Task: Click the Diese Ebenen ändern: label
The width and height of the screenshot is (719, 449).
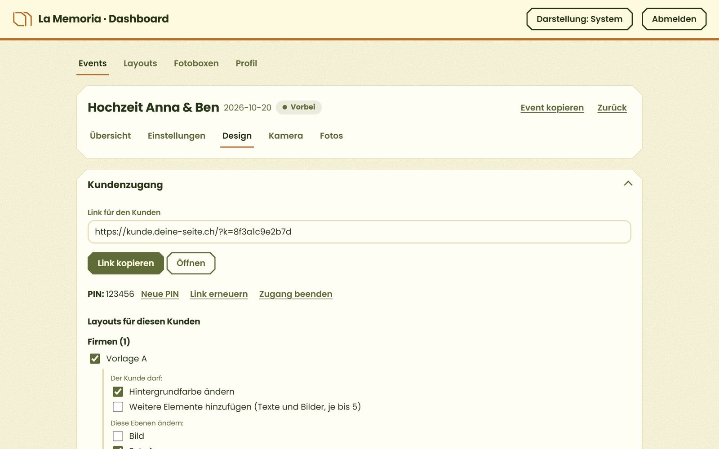Action: tap(147, 423)
